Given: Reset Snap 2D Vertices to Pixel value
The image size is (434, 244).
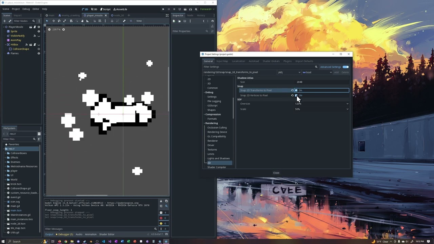Looking at the screenshot, I should click(292, 96).
